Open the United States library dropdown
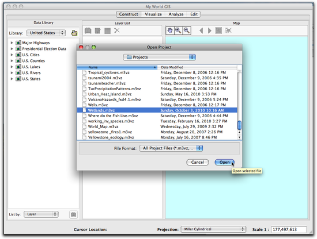The image size is (317, 239). point(46,33)
